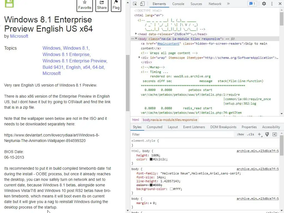
Task: Open archive.min source link for margin rule
Action: point(258,199)
